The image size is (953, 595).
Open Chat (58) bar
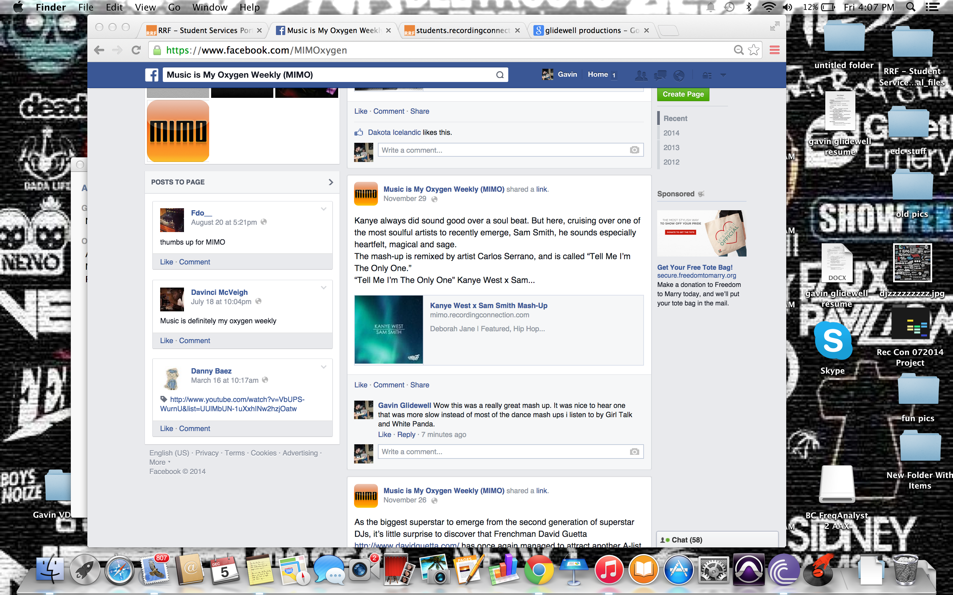click(717, 539)
